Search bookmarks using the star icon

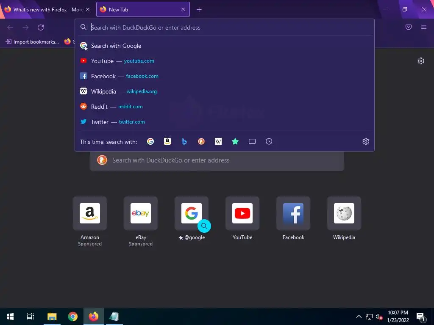(235, 141)
